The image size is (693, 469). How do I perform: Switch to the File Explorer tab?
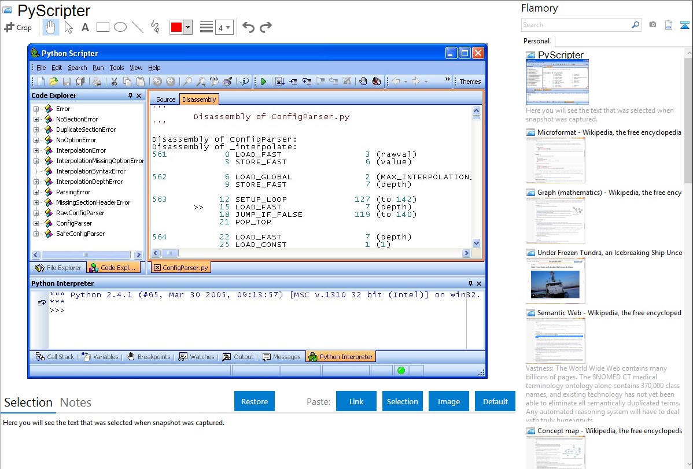point(58,268)
